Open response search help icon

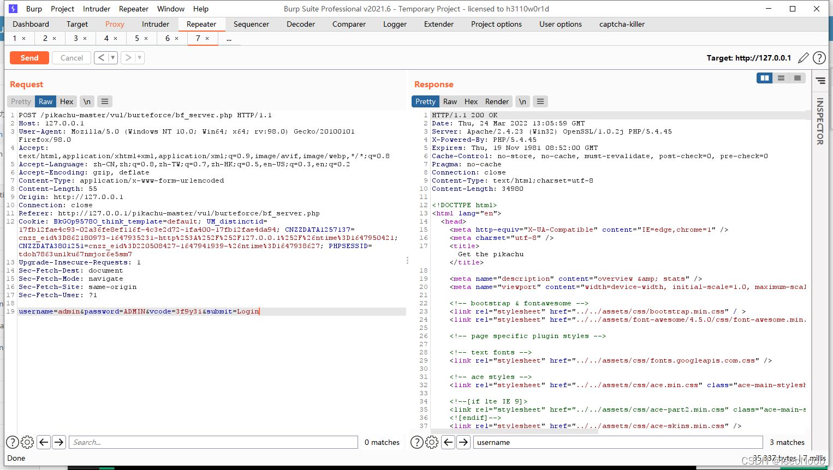[416, 442]
